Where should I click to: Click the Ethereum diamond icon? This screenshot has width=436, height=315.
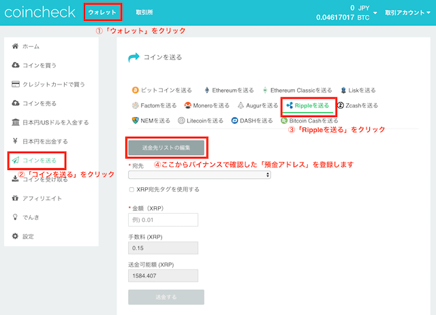point(207,90)
